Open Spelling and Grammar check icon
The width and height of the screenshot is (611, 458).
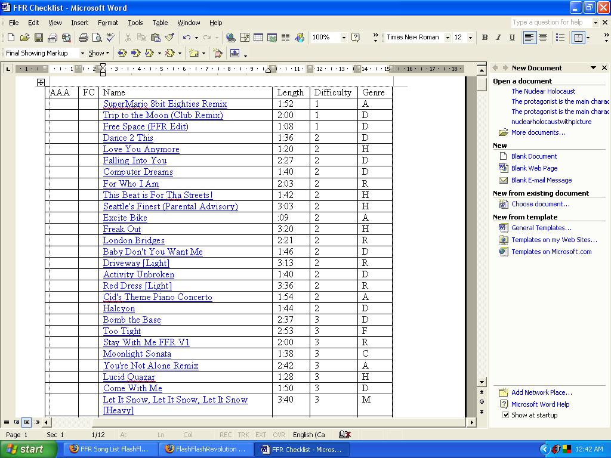pyautogui.click(x=110, y=38)
